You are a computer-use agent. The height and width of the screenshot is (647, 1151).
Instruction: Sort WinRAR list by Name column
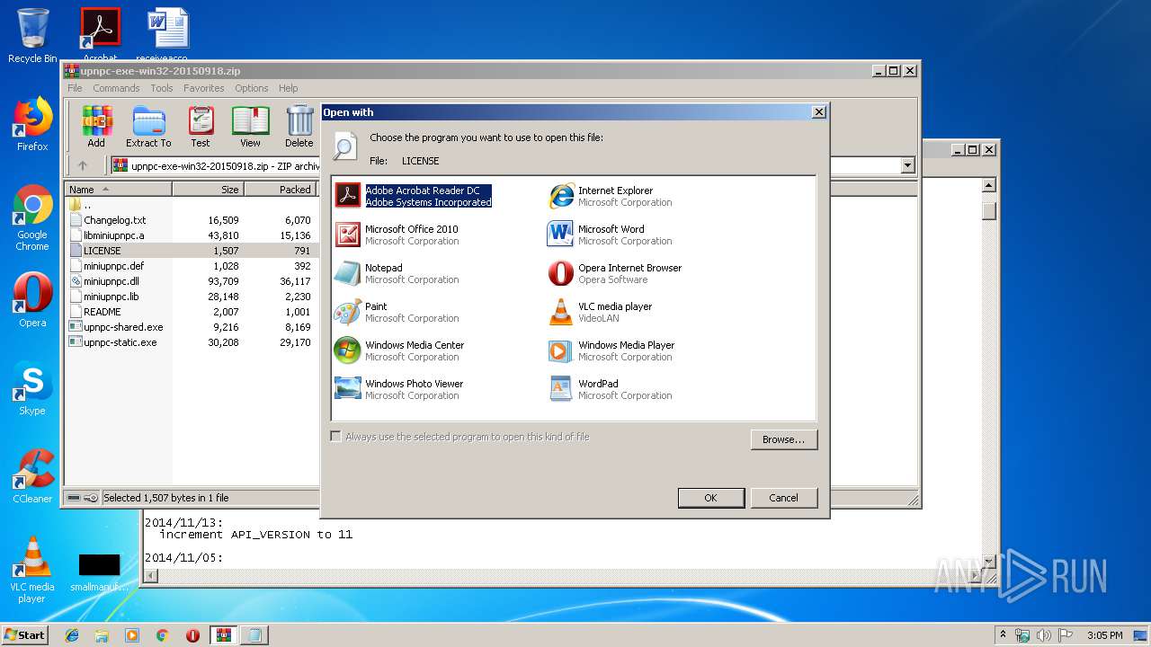pos(118,190)
